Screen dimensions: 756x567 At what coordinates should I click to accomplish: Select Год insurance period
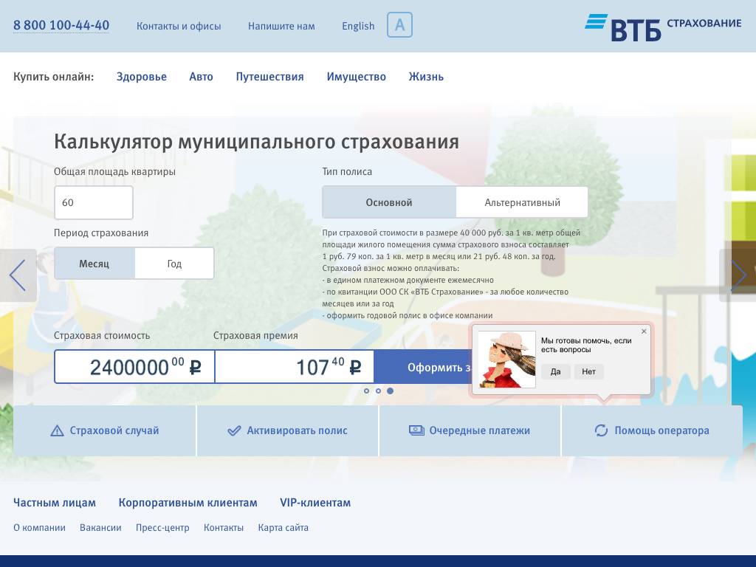[174, 264]
